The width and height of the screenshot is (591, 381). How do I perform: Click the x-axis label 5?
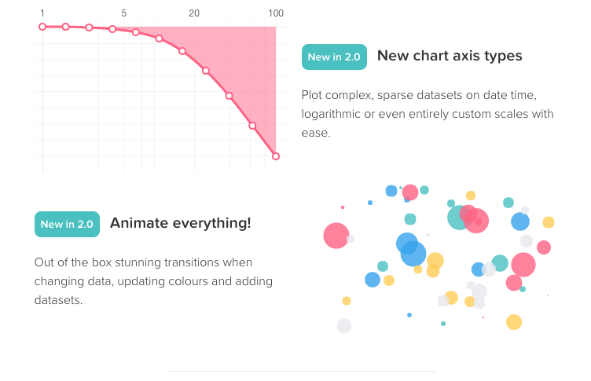coord(123,13)
